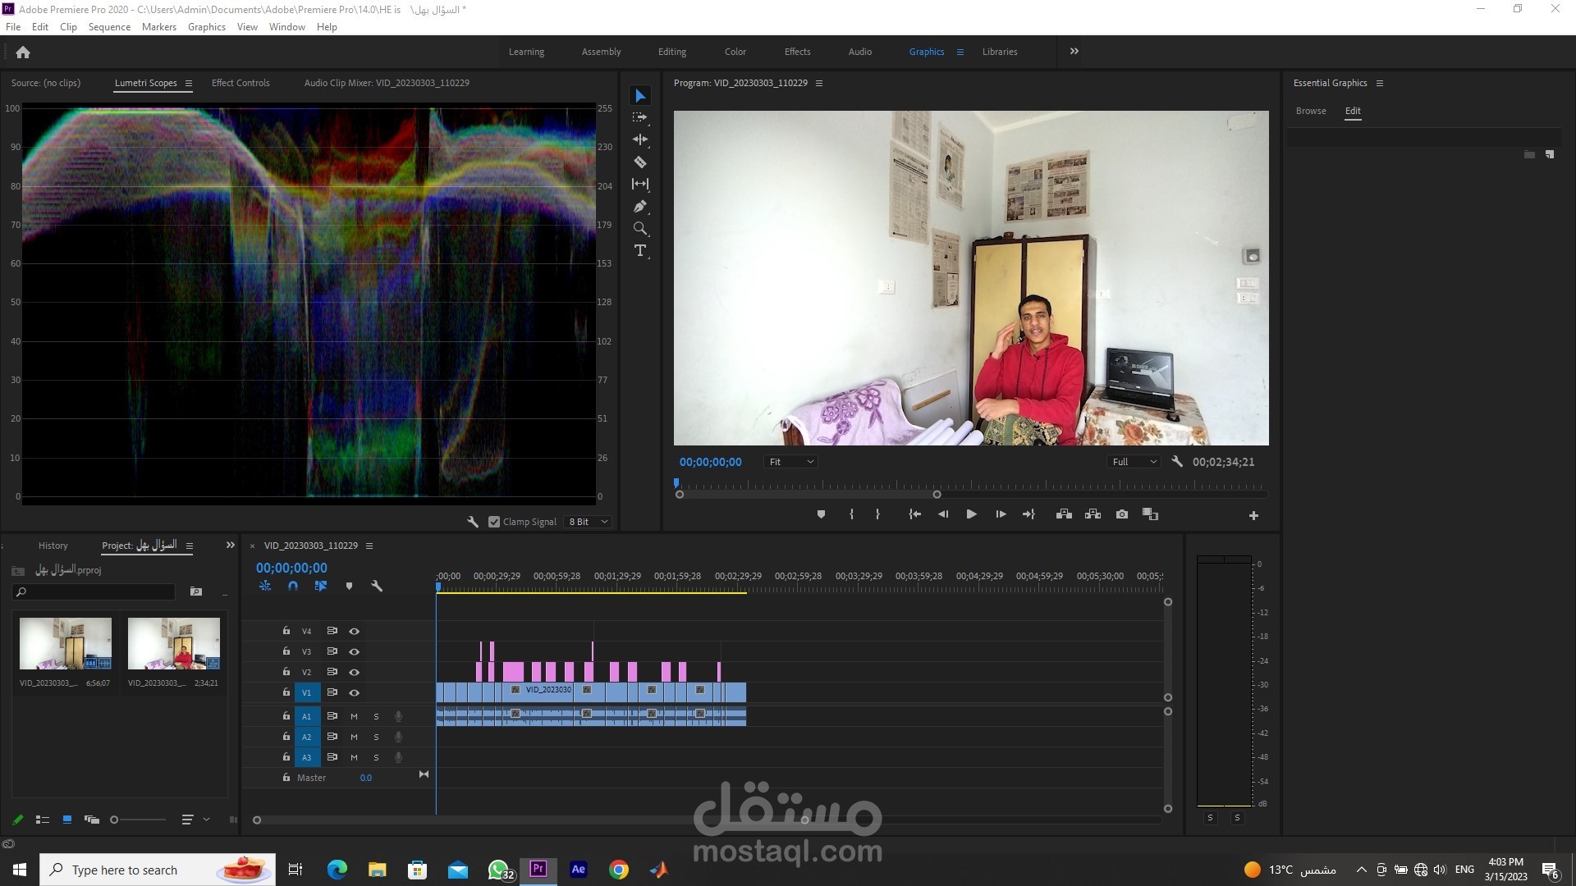1576x886 pixels.
Task: Go to Out point
Action: 1029,514
